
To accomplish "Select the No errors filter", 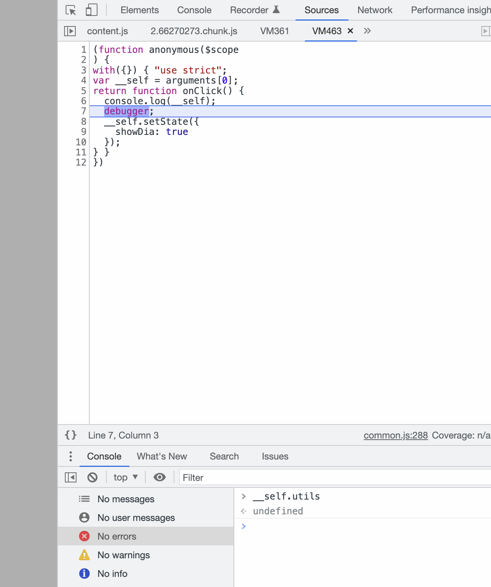I will click(117, 536).
